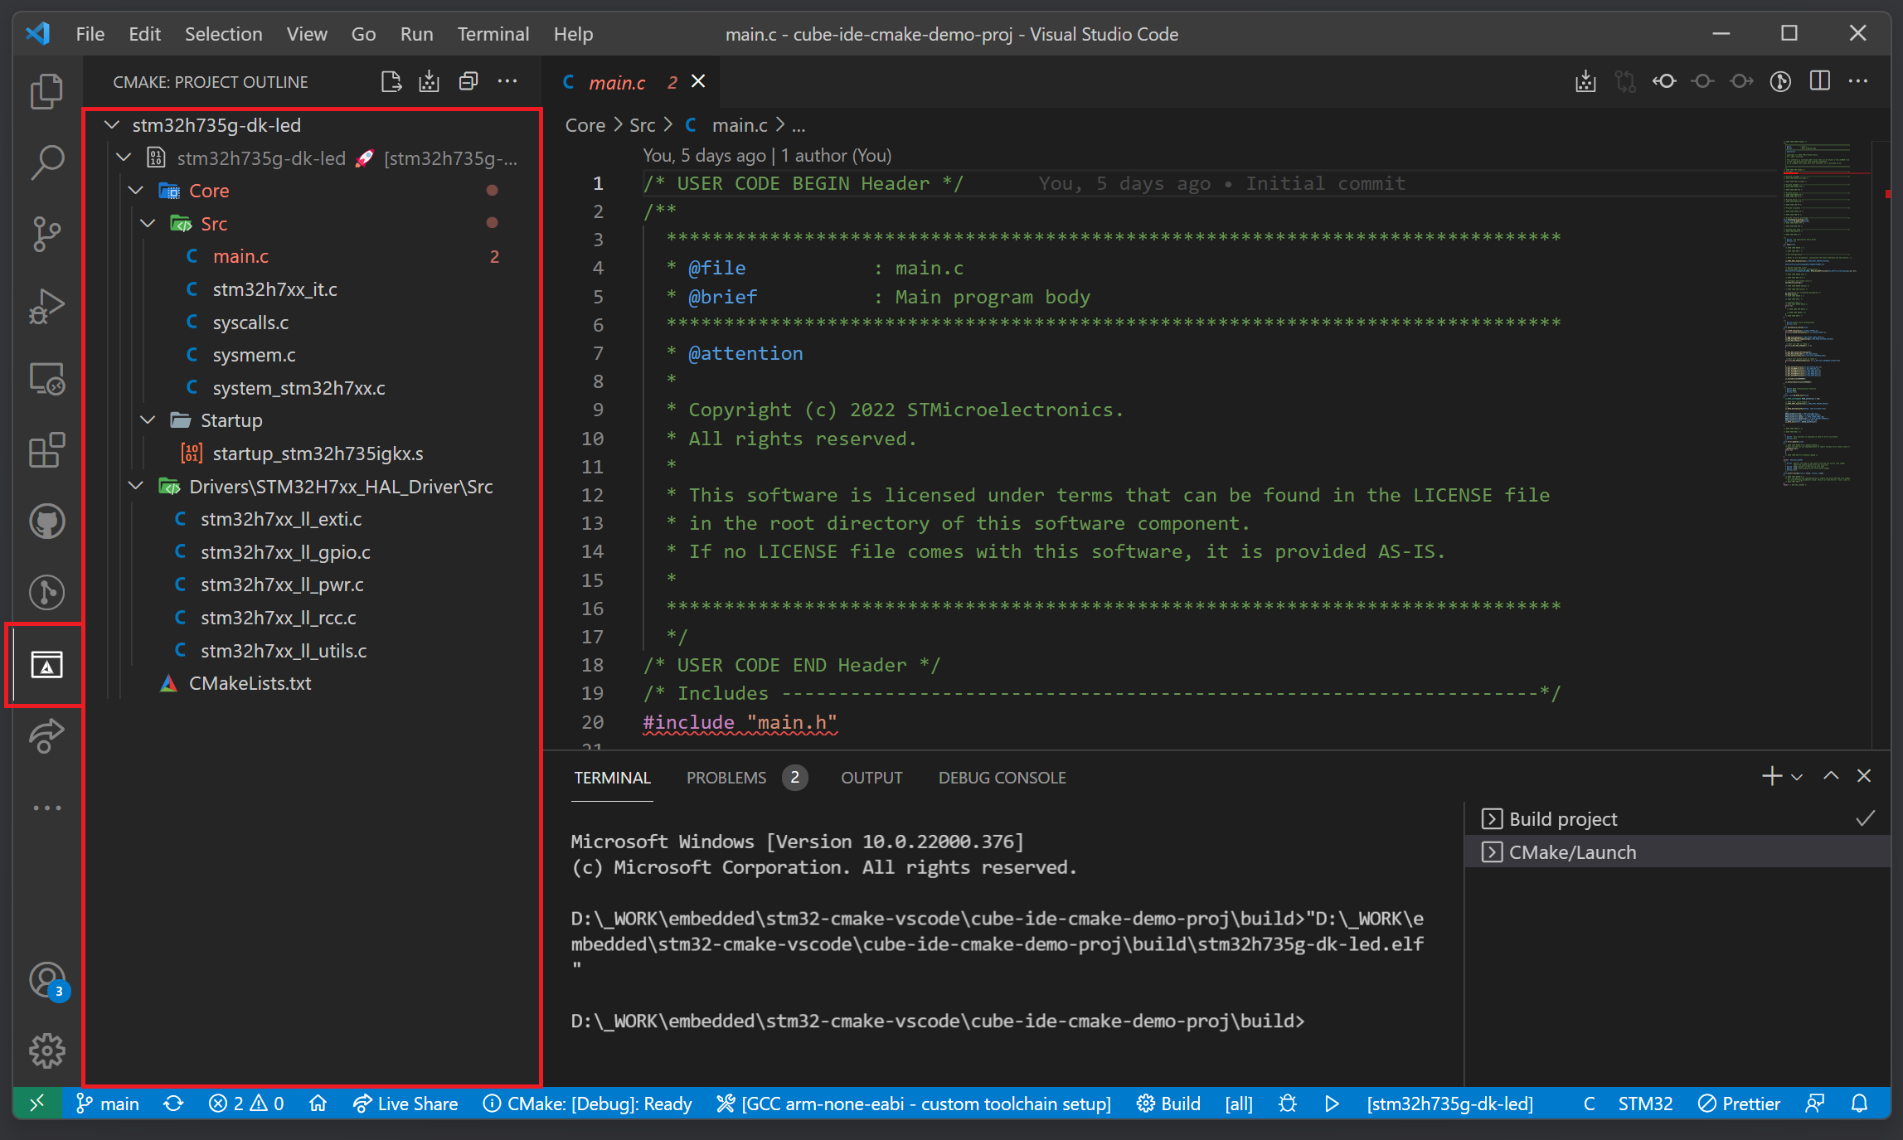The height and width of the screenshot is (1140, 1903).
Task: Toggle the maximize panel size arrow
Action: [x=1831, y=776]
